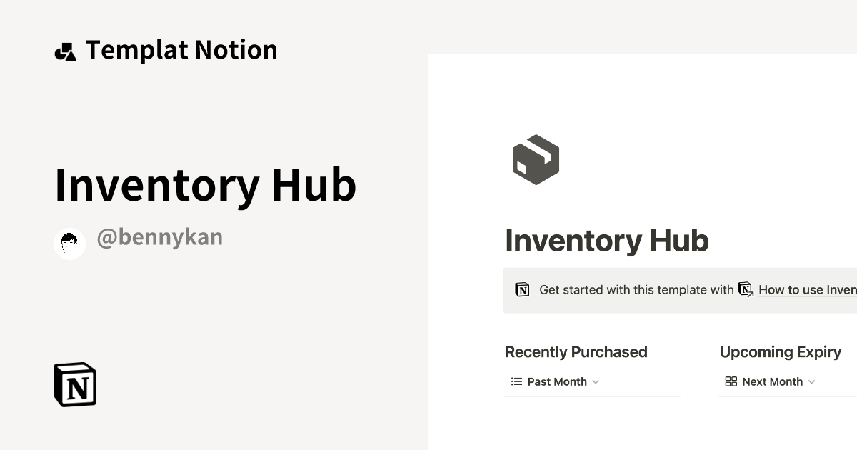Click the Inventory Hub page title
This screenshot has width=857, height=450.
tap(607, 241)
